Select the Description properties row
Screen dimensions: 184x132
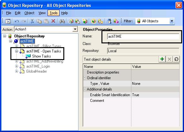(131, 72)
